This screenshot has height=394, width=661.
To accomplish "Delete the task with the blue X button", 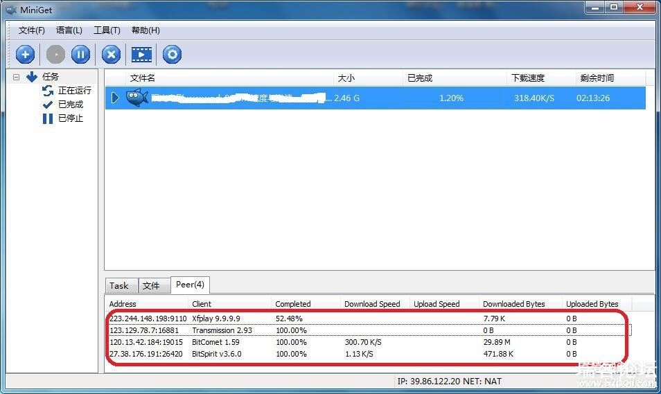I will [x=112, y=55].
